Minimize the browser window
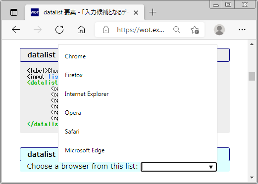Image resolution: width=258 pixels, height=184 pixels. pos(216,5)
